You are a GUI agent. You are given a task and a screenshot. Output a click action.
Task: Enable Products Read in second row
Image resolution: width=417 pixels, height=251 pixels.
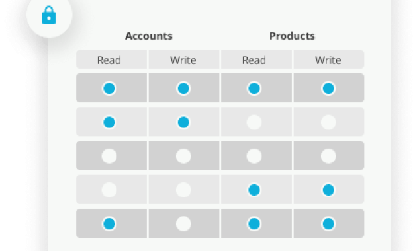pyautogui.click(x=254, y=122)
